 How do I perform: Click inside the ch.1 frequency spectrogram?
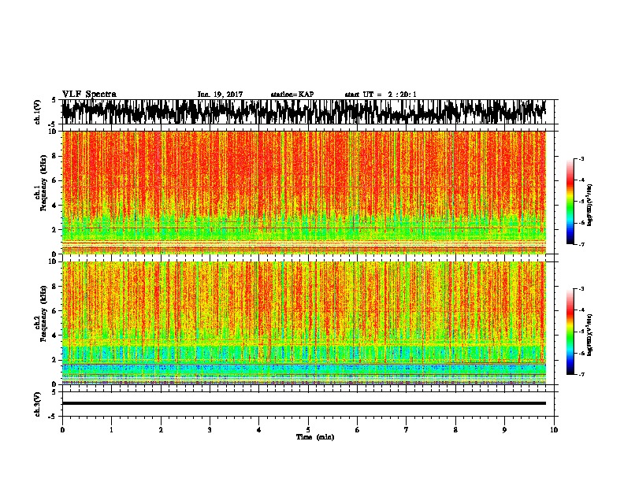tap(303, 192)
